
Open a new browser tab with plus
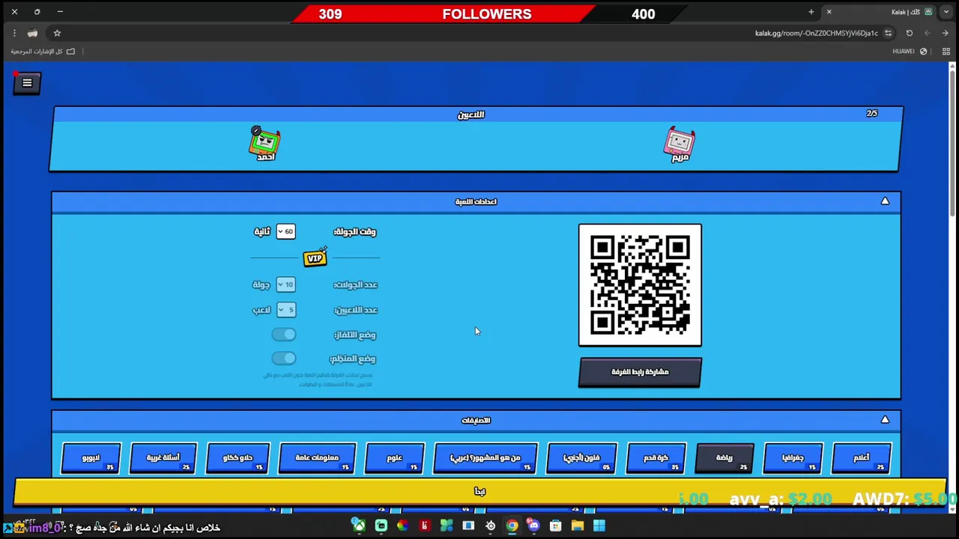point(811,12)
